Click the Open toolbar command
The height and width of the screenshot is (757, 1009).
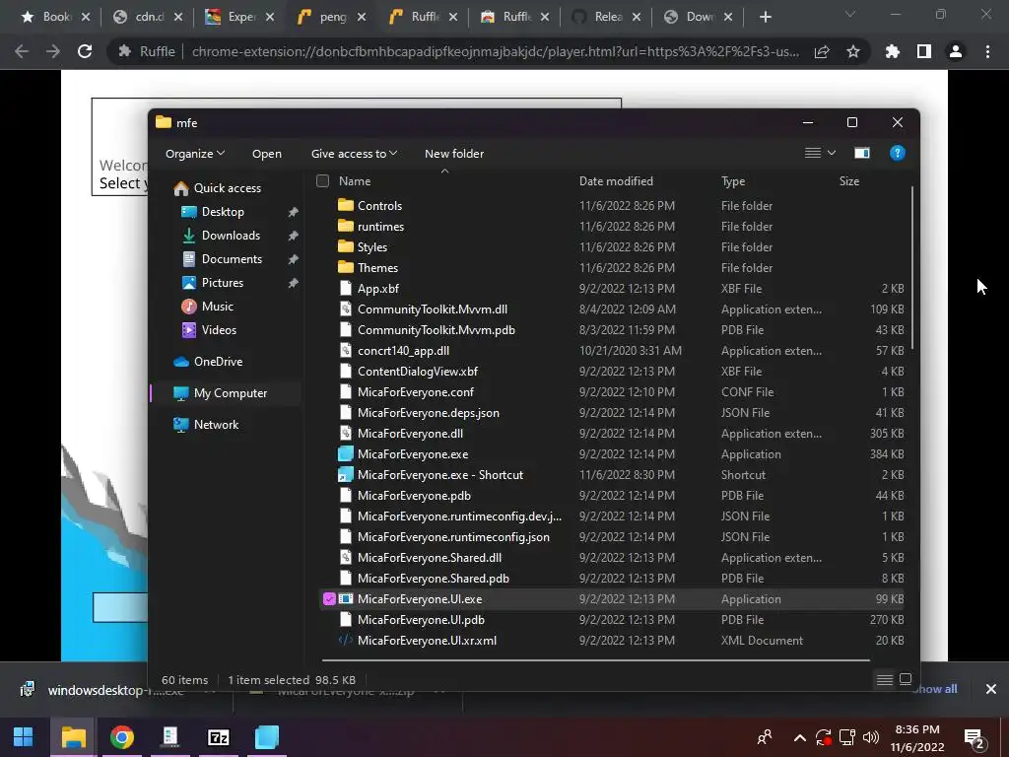(266, 153)
